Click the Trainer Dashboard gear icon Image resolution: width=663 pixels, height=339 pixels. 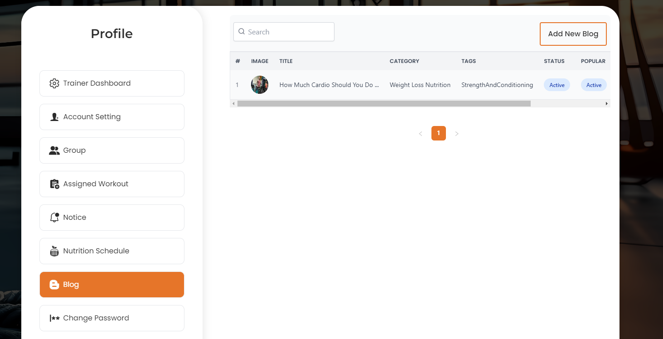(54, 83)
